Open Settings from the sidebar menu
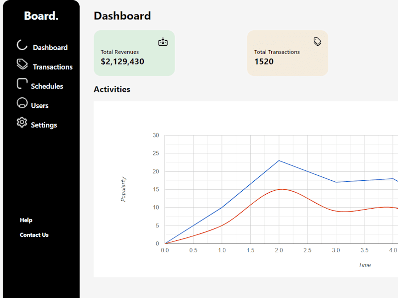The image size is (398, 298). [x=44, y=125]
